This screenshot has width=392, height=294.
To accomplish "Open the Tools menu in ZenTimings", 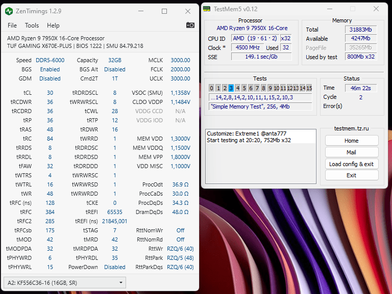I will coord(32,25).
